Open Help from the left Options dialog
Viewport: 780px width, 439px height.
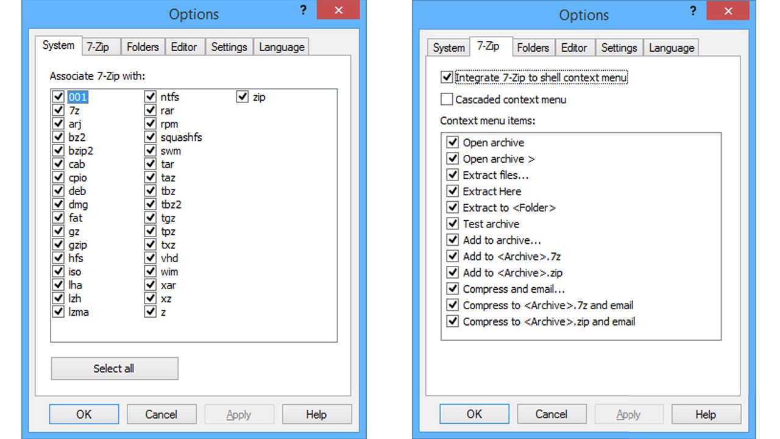coord(316,415)
